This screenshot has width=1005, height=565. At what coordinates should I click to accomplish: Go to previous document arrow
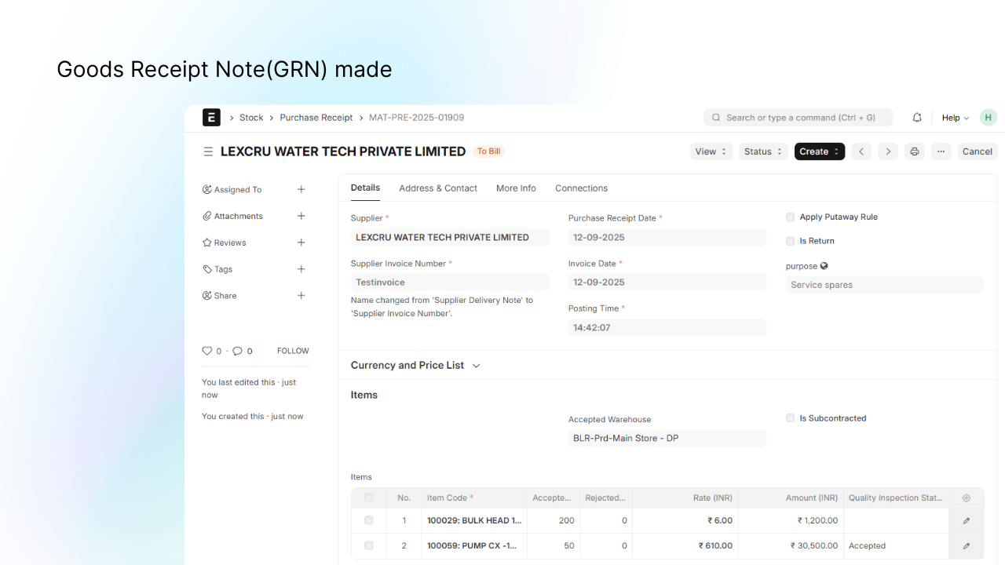coord(861,151)
